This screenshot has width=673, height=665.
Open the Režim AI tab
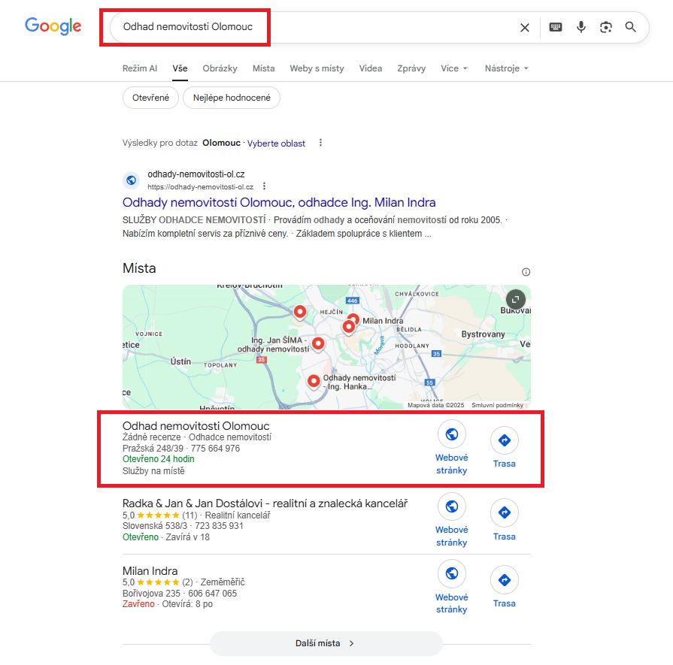pos(140,68)
